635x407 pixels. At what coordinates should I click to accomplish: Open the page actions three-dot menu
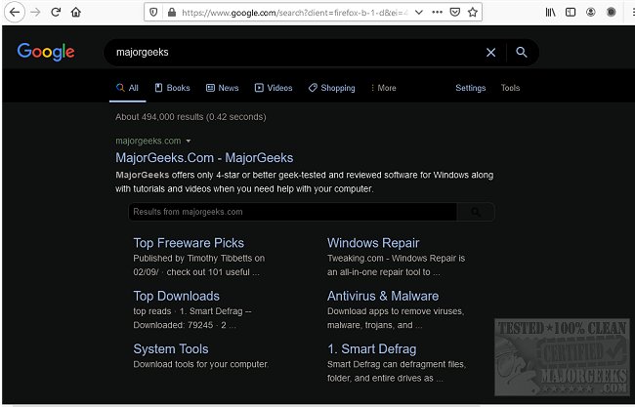click(x=437, y=12)
